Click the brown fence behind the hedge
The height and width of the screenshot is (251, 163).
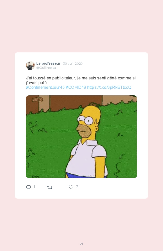(76, 101)
